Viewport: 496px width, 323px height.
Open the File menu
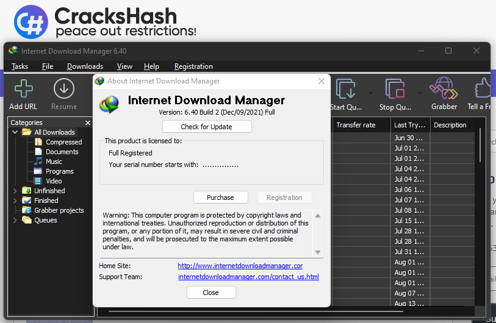(48, 66)
